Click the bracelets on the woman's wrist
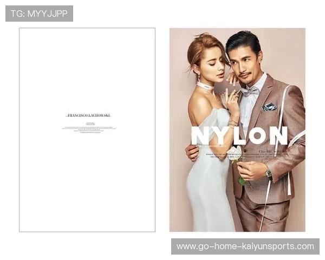The image size is (325, 260). pos(233,123)
